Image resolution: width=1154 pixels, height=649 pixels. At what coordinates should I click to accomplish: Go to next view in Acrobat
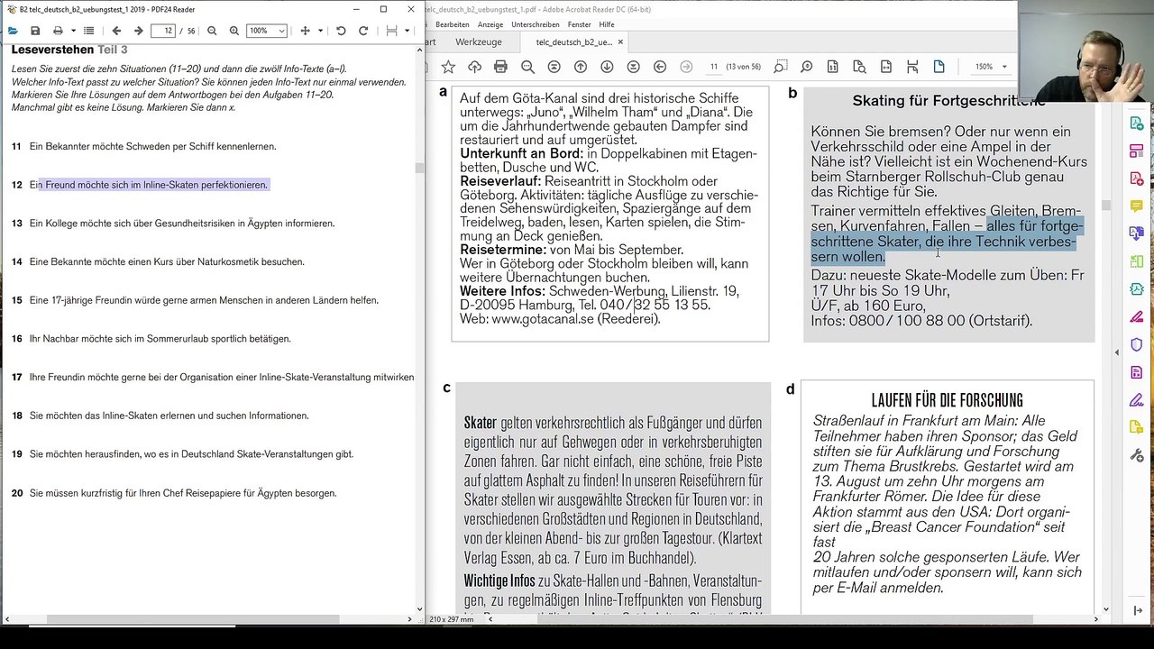pyautogui.click(x=686, y=67)
